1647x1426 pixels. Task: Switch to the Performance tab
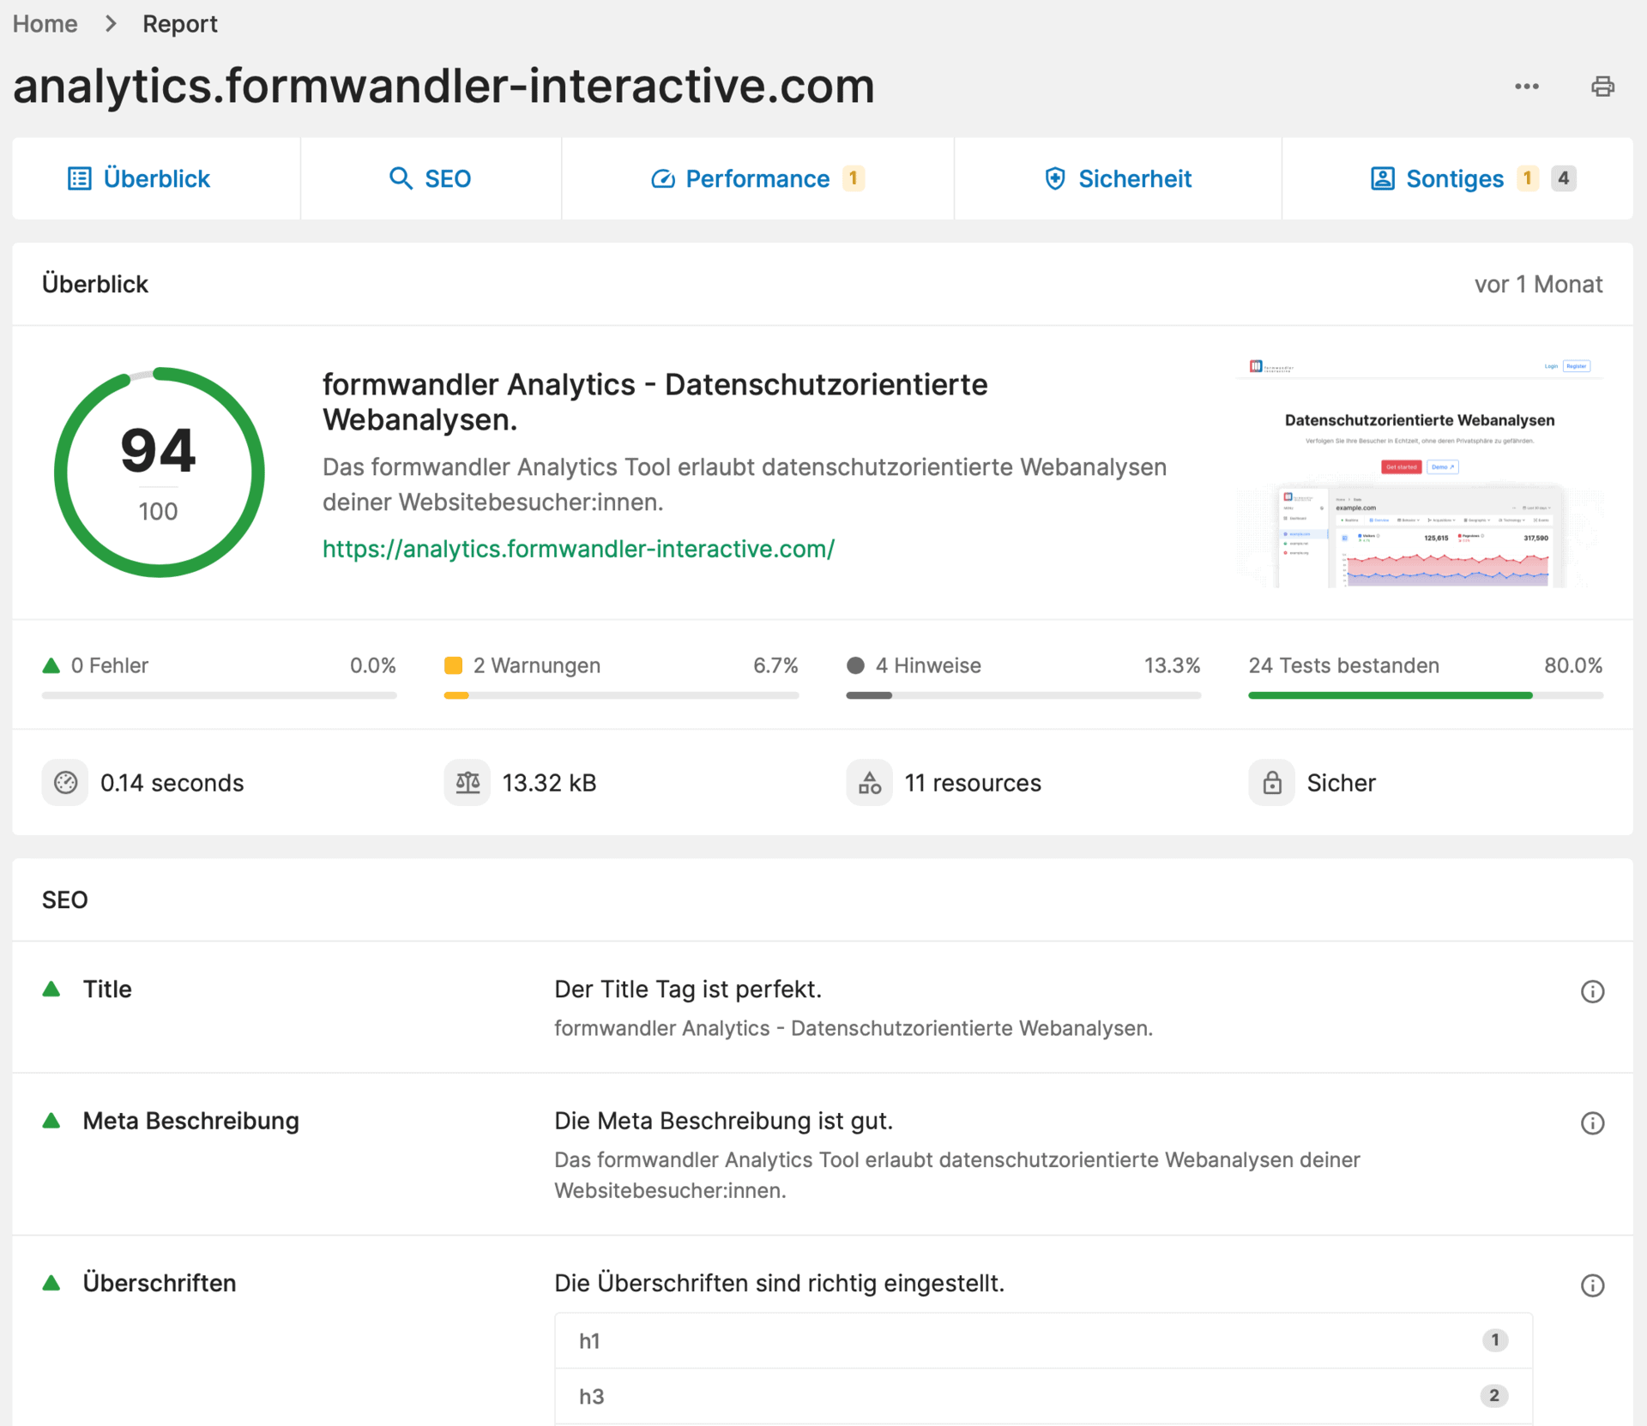[757, 178]
